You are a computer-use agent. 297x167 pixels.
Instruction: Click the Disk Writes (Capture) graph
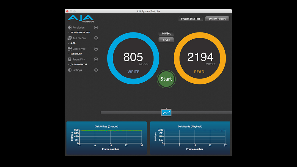[107, 138]
